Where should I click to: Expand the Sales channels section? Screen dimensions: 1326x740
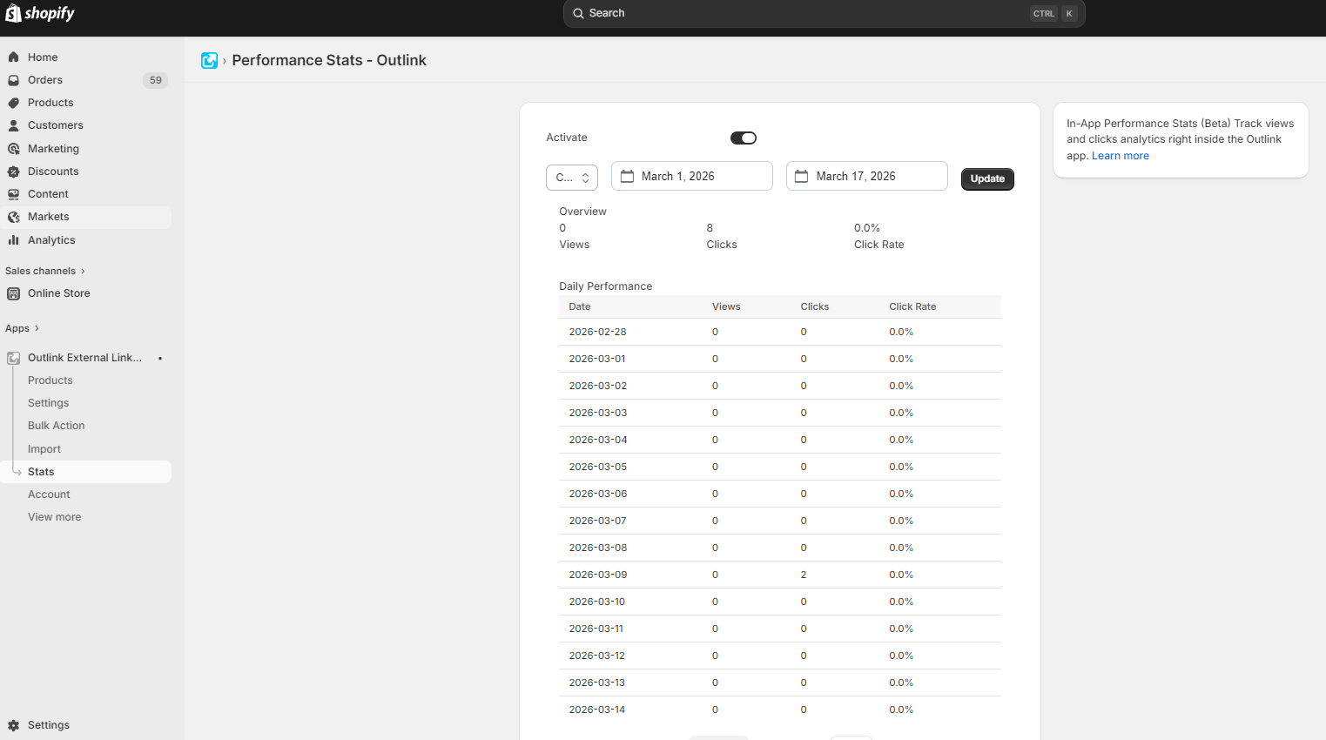click(45, 271)
